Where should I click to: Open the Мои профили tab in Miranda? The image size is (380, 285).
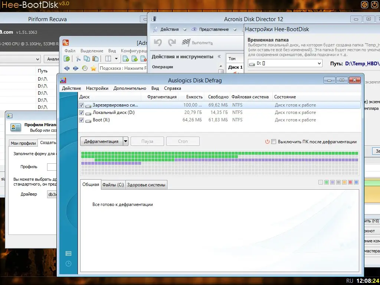(x=23, y=143)
